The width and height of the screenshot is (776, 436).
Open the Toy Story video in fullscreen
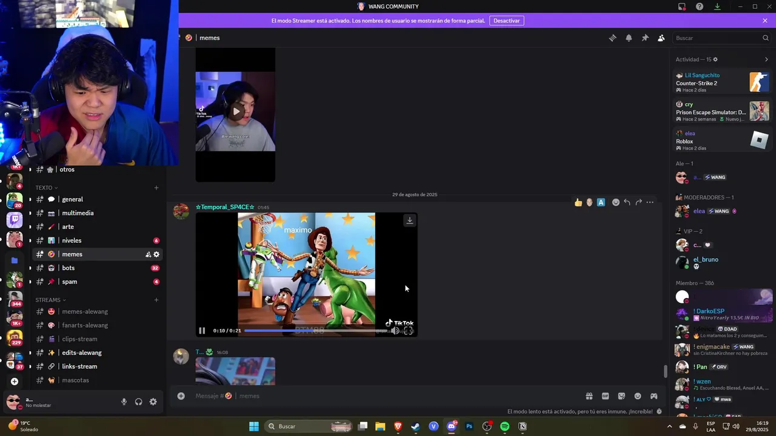tap(409, 331)
